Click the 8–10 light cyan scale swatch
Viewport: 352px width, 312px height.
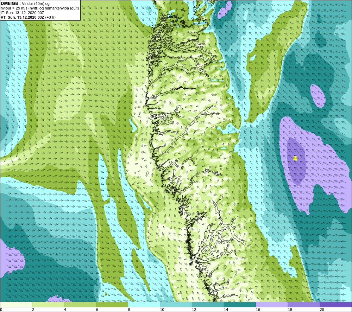coord(144,304)
